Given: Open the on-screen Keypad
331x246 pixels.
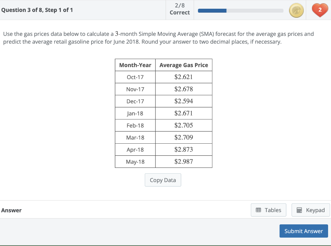Looking at the screenshot, I should point(310,210).
